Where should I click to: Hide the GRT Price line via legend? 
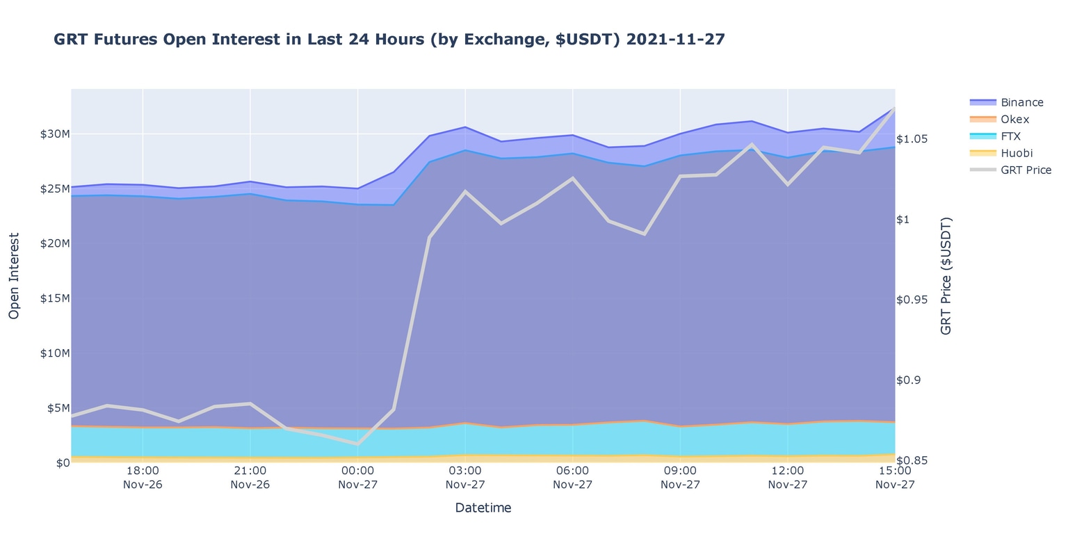[x=1026, y=170]
